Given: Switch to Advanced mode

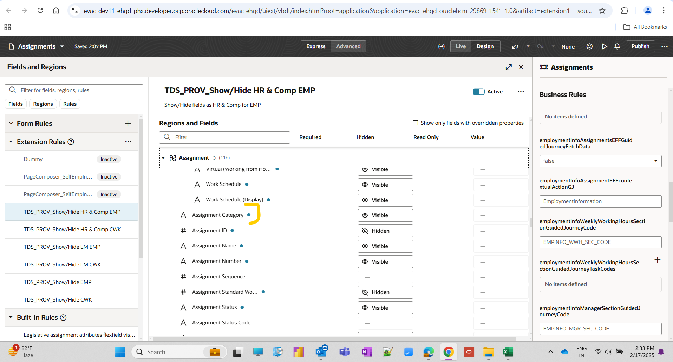Looking at the screenshot, I should pos(348,46).
